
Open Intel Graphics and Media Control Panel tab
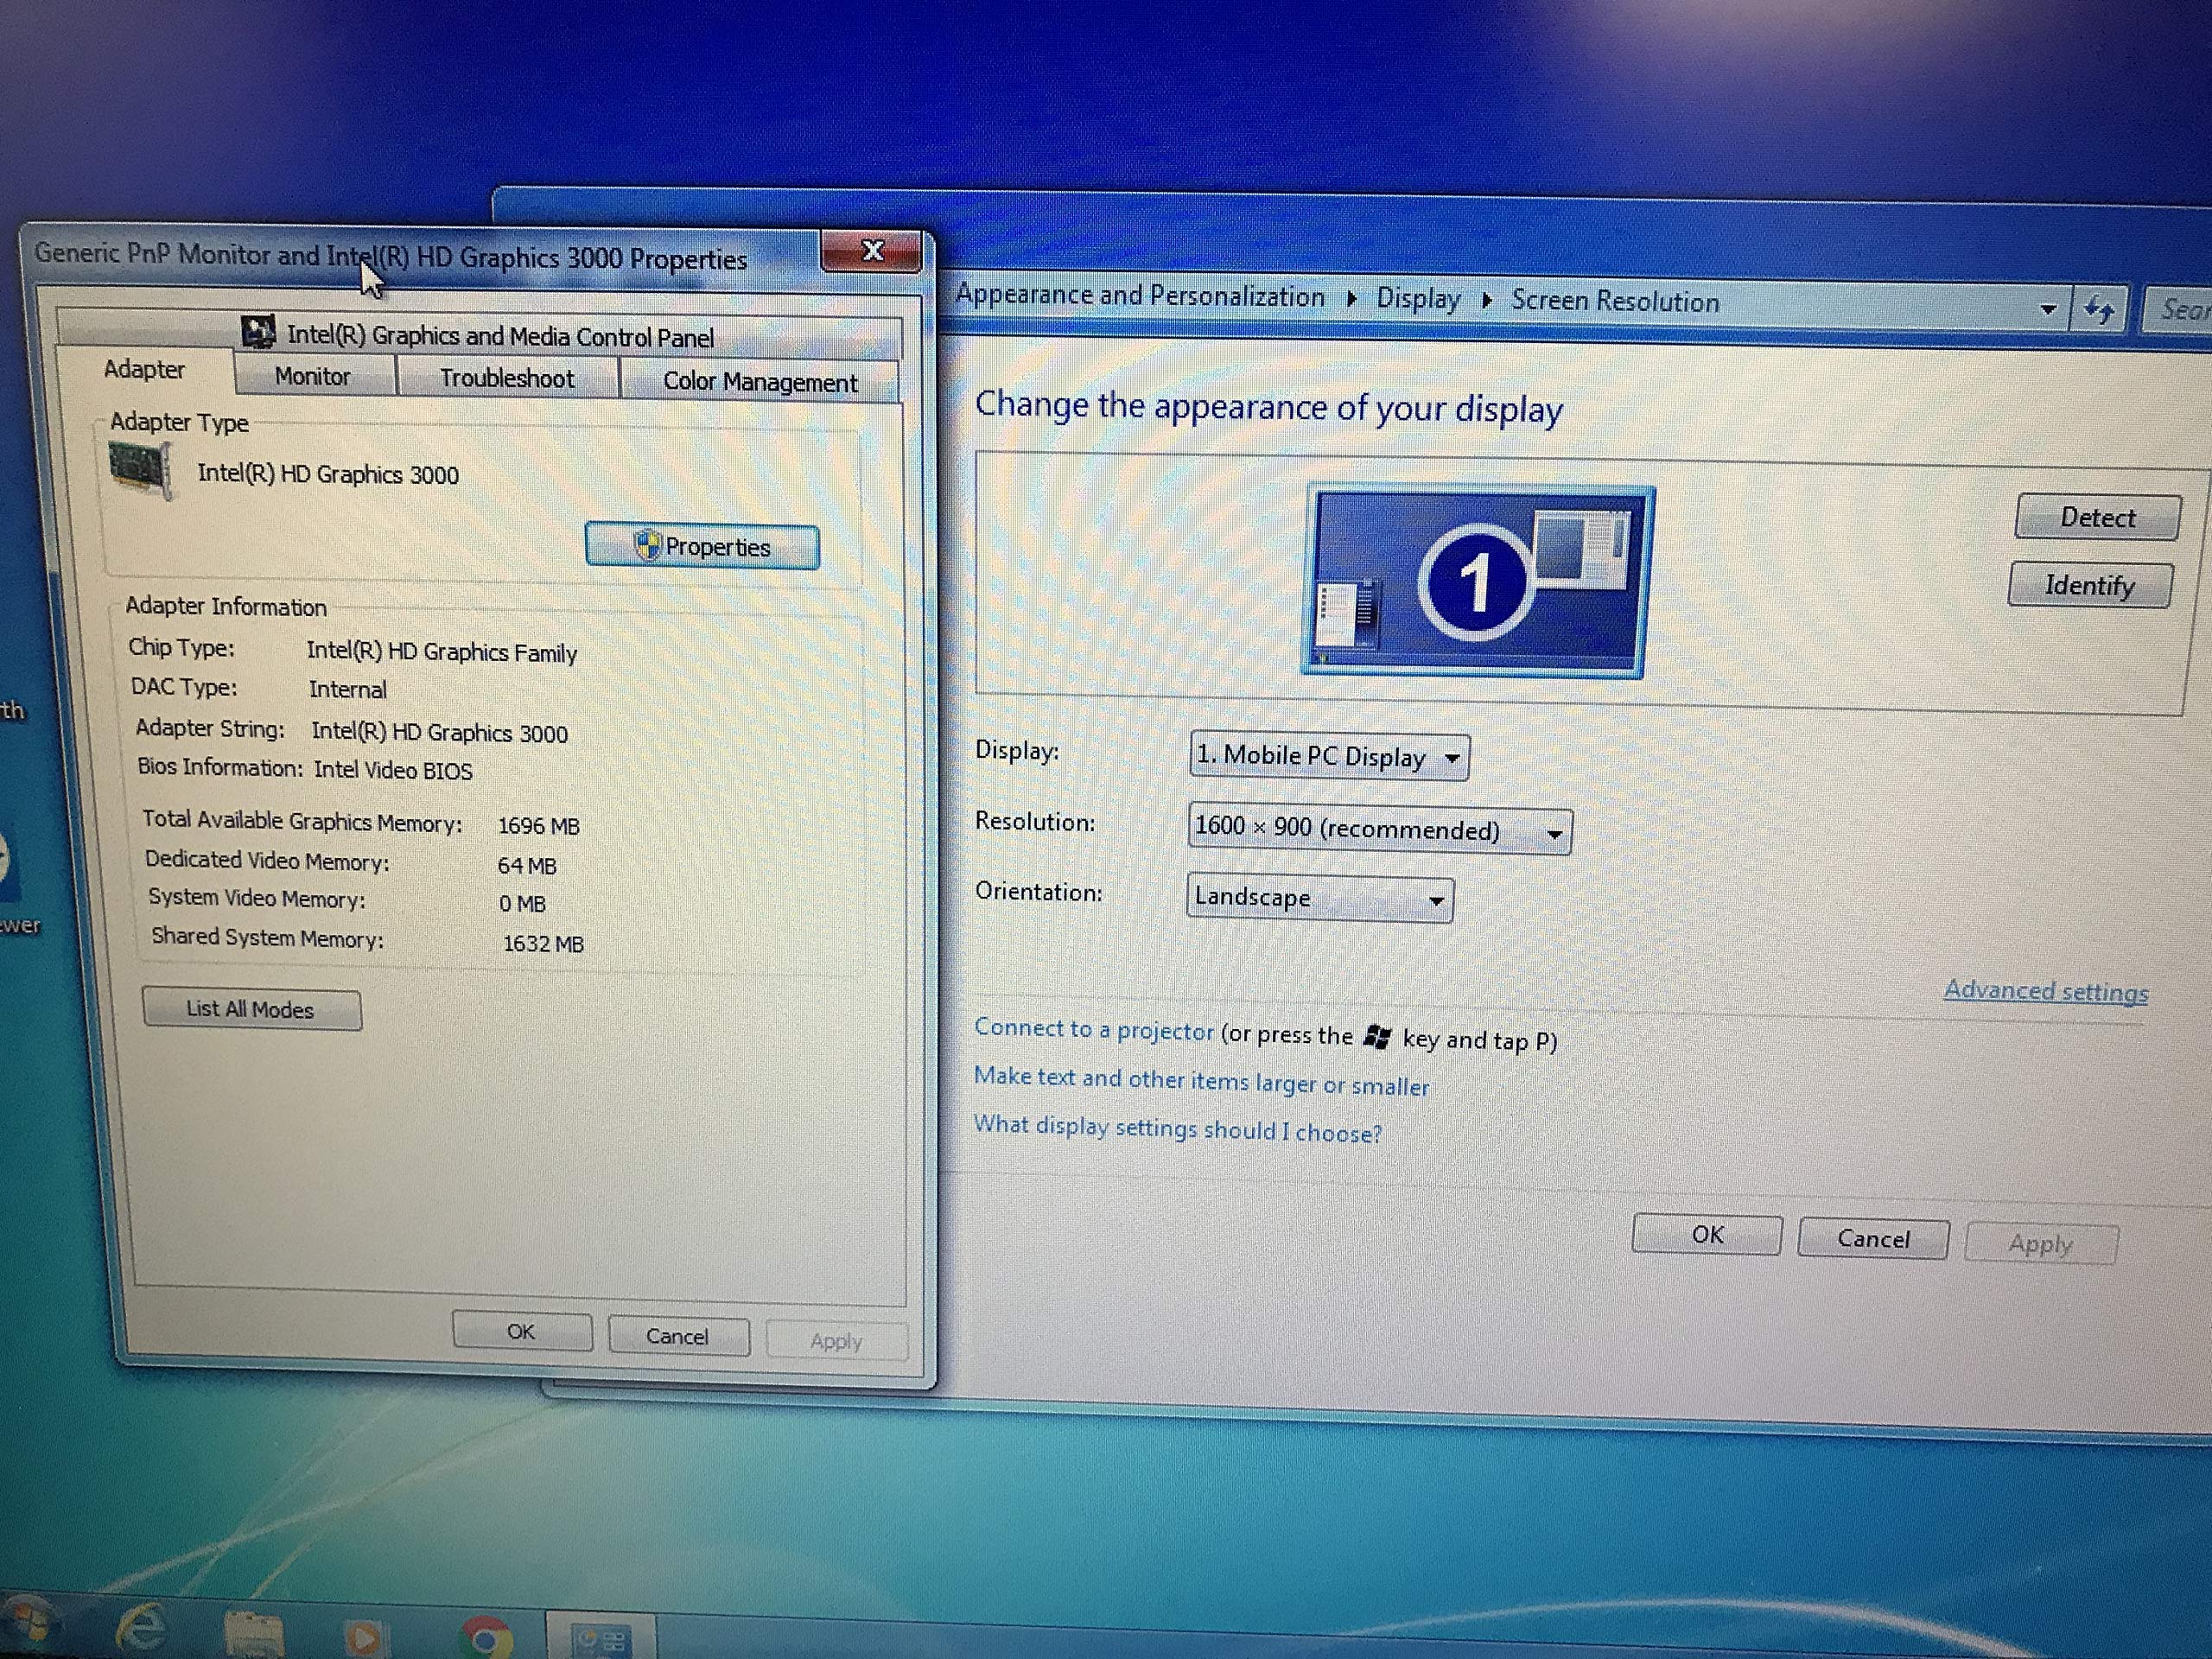[480, 335]
